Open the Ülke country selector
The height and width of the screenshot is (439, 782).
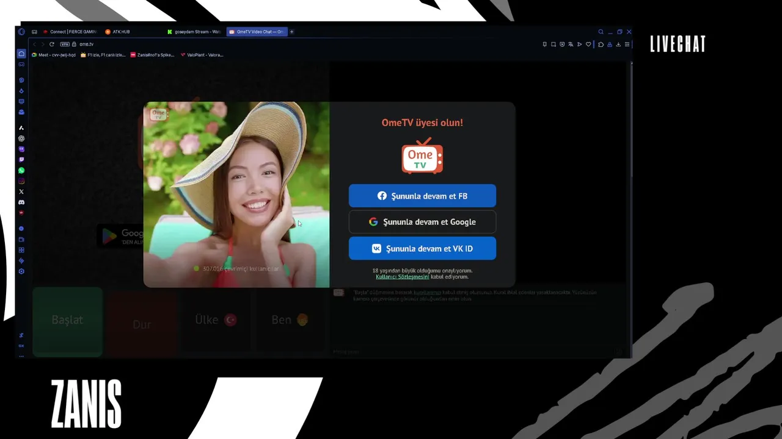pos(216,319)
